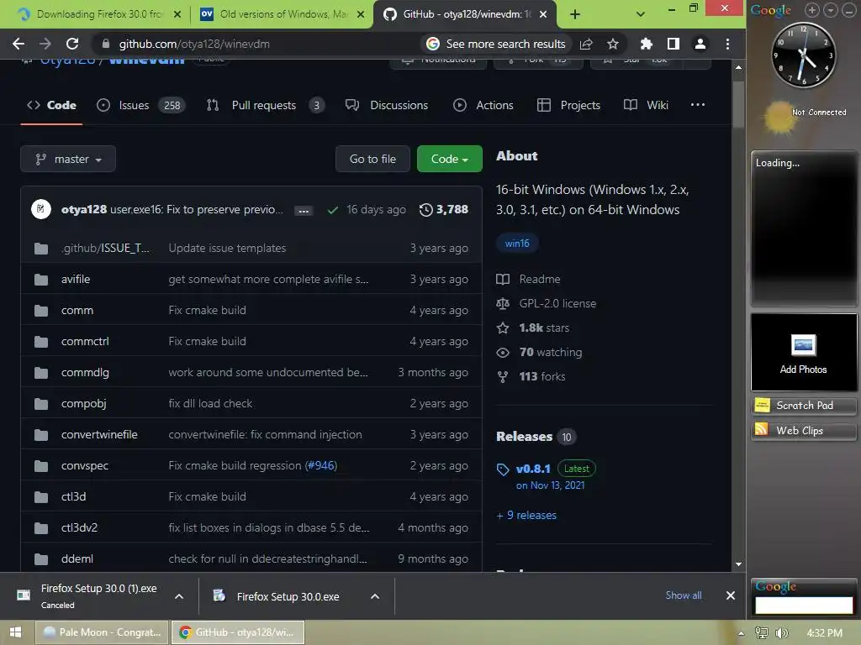Open the ctl3dv2 folder
This screenshot has height=645, width=861.
79,527
